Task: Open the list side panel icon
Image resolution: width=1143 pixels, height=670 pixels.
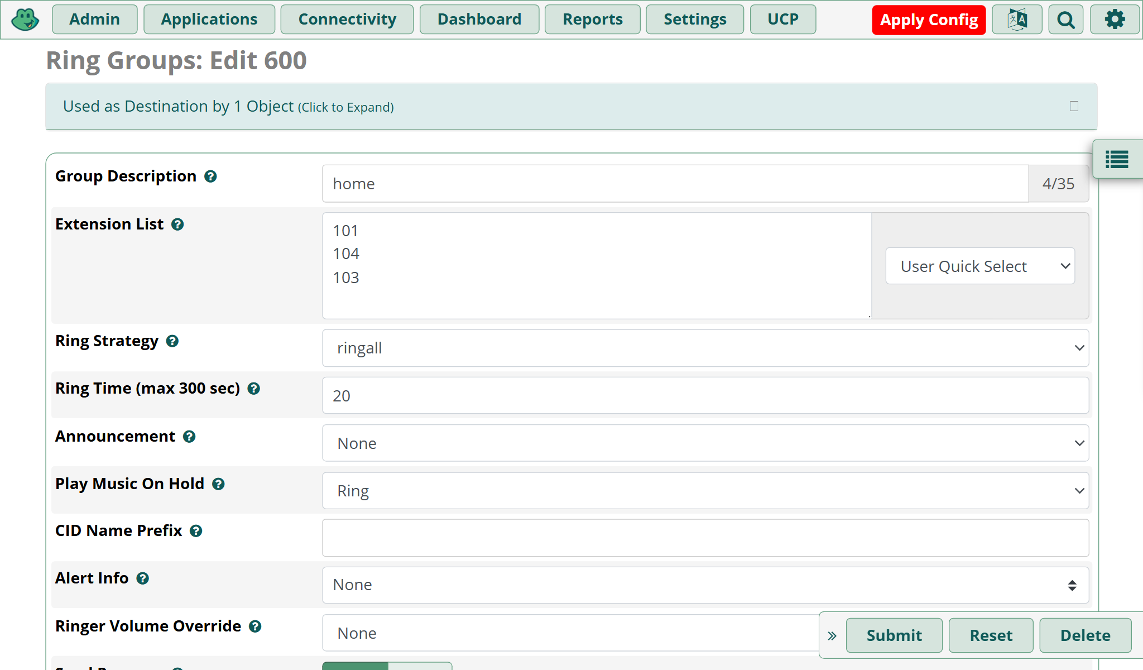Action: coord(1117,159)
